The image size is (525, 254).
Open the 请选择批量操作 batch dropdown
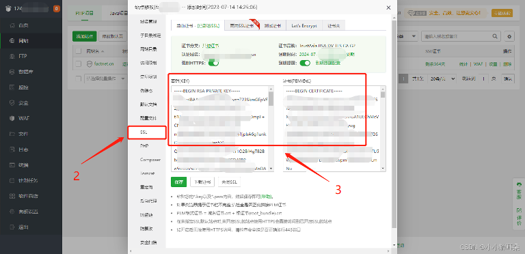pyautogui.click(x=105, y=79)
